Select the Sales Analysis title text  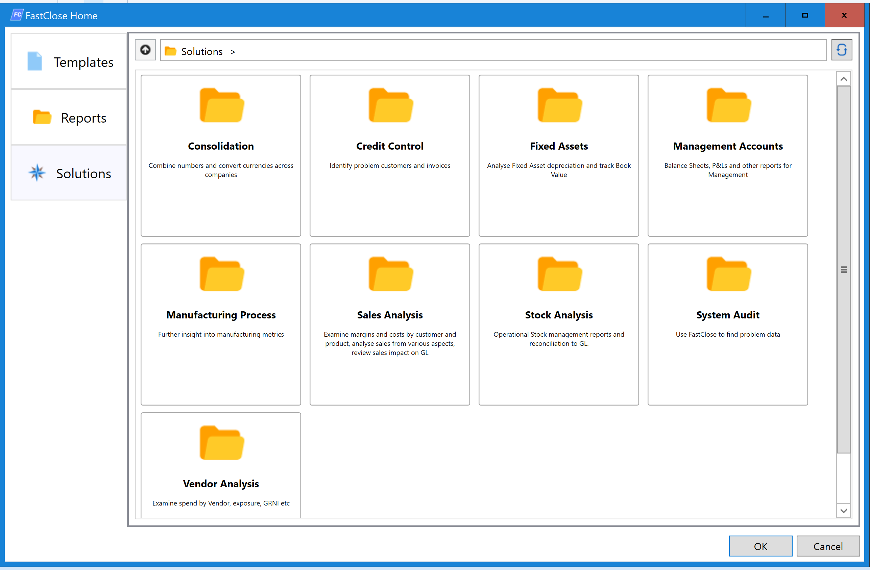click(x=390, y=315)
